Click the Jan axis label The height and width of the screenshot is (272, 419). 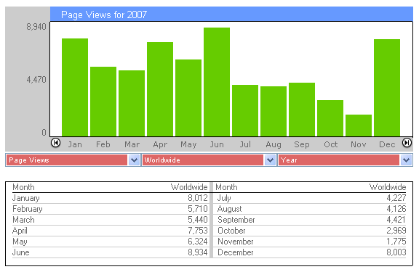point(75,144)
